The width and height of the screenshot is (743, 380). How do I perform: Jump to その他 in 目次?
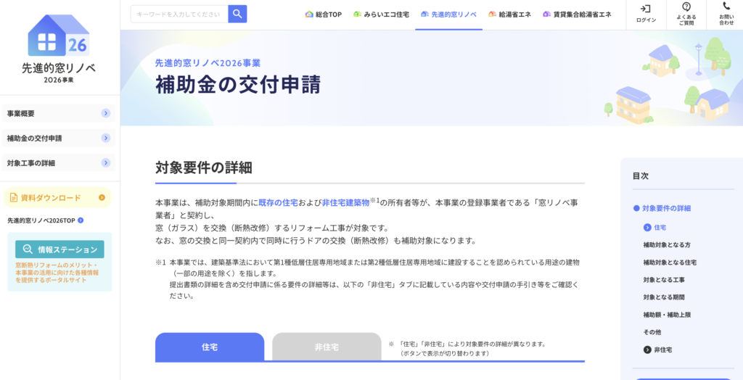(x=652, y=332)
